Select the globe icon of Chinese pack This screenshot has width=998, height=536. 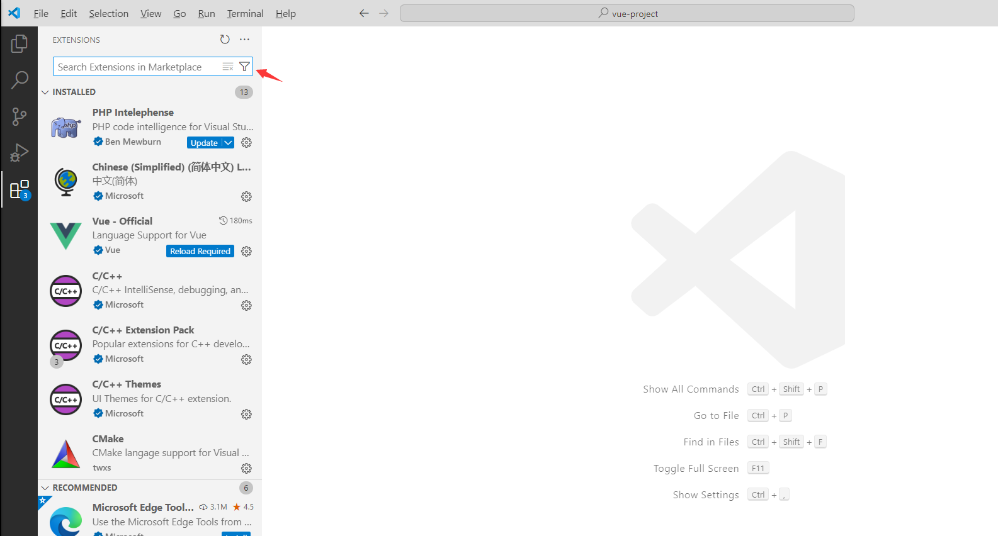click(x=66, y=182)
